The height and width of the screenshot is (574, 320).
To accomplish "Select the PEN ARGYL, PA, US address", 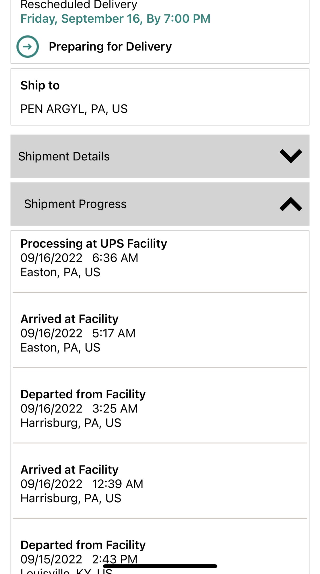I will click(74, 109).
